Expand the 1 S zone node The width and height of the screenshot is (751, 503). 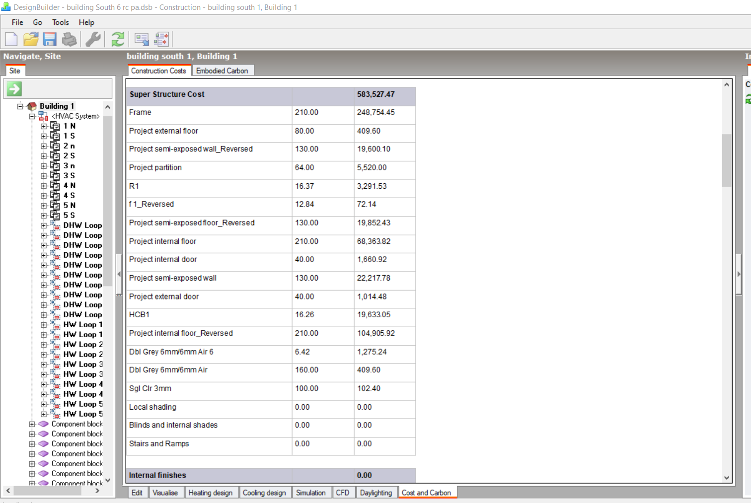pos(44,136)
